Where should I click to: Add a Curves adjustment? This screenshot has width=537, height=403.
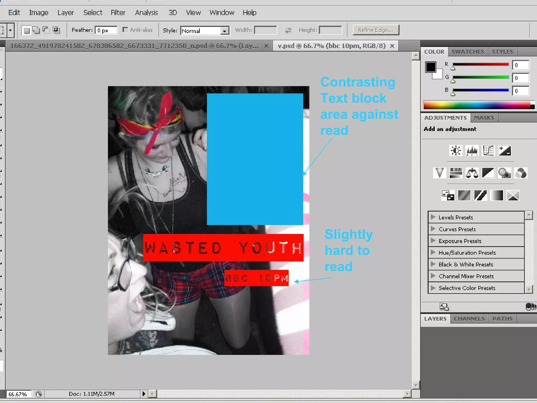[x=488, y=151]
